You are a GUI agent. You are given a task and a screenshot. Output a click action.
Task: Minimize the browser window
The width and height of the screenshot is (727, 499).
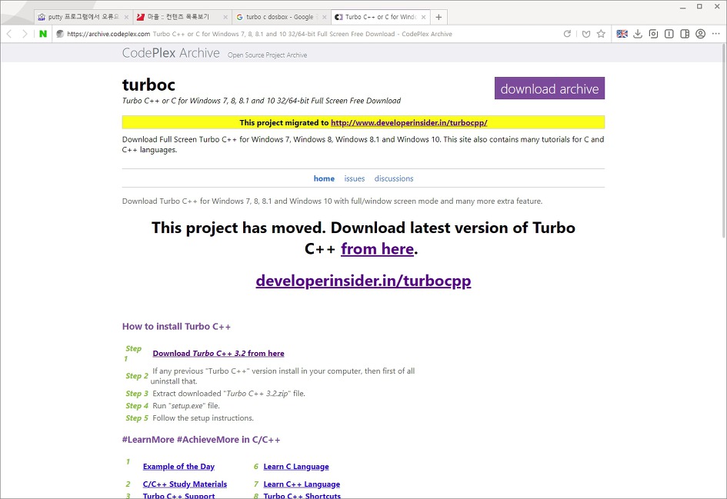[682, 6]
